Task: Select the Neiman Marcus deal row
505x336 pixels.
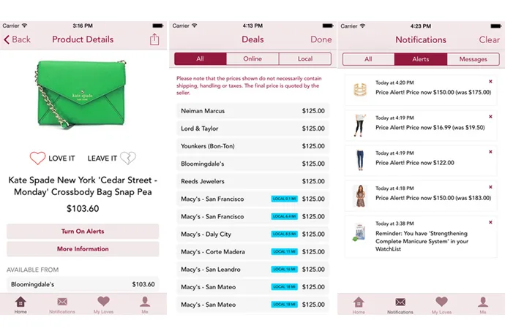Action: pos(252,111)
